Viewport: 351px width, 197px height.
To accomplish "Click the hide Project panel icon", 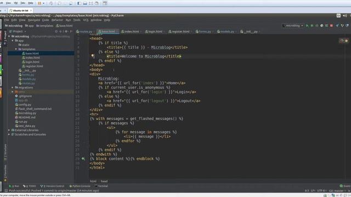I will pyautogui.click(x=71, y=32).
